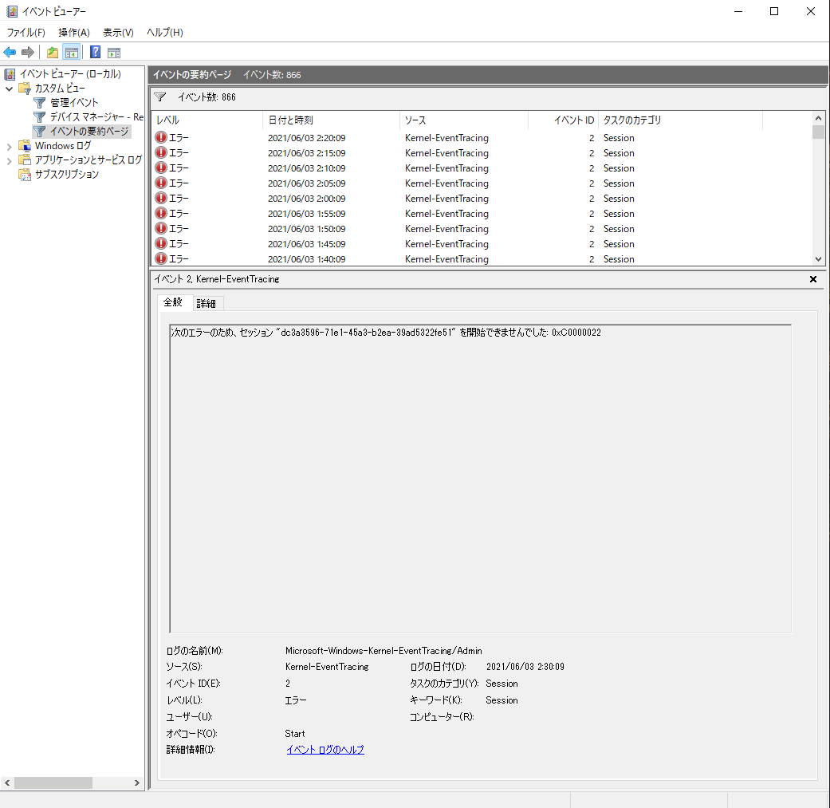The height and width of the screenshot is (808, 830).
Task: Click the ログの日付 value 2021/06/03 2:30:09
Action: (x=525, y=667)
